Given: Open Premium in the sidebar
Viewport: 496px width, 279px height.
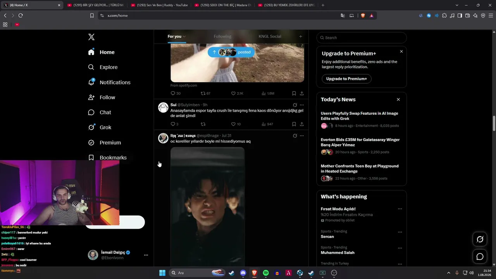Looking at the screenshot, I should click(105, 143).
